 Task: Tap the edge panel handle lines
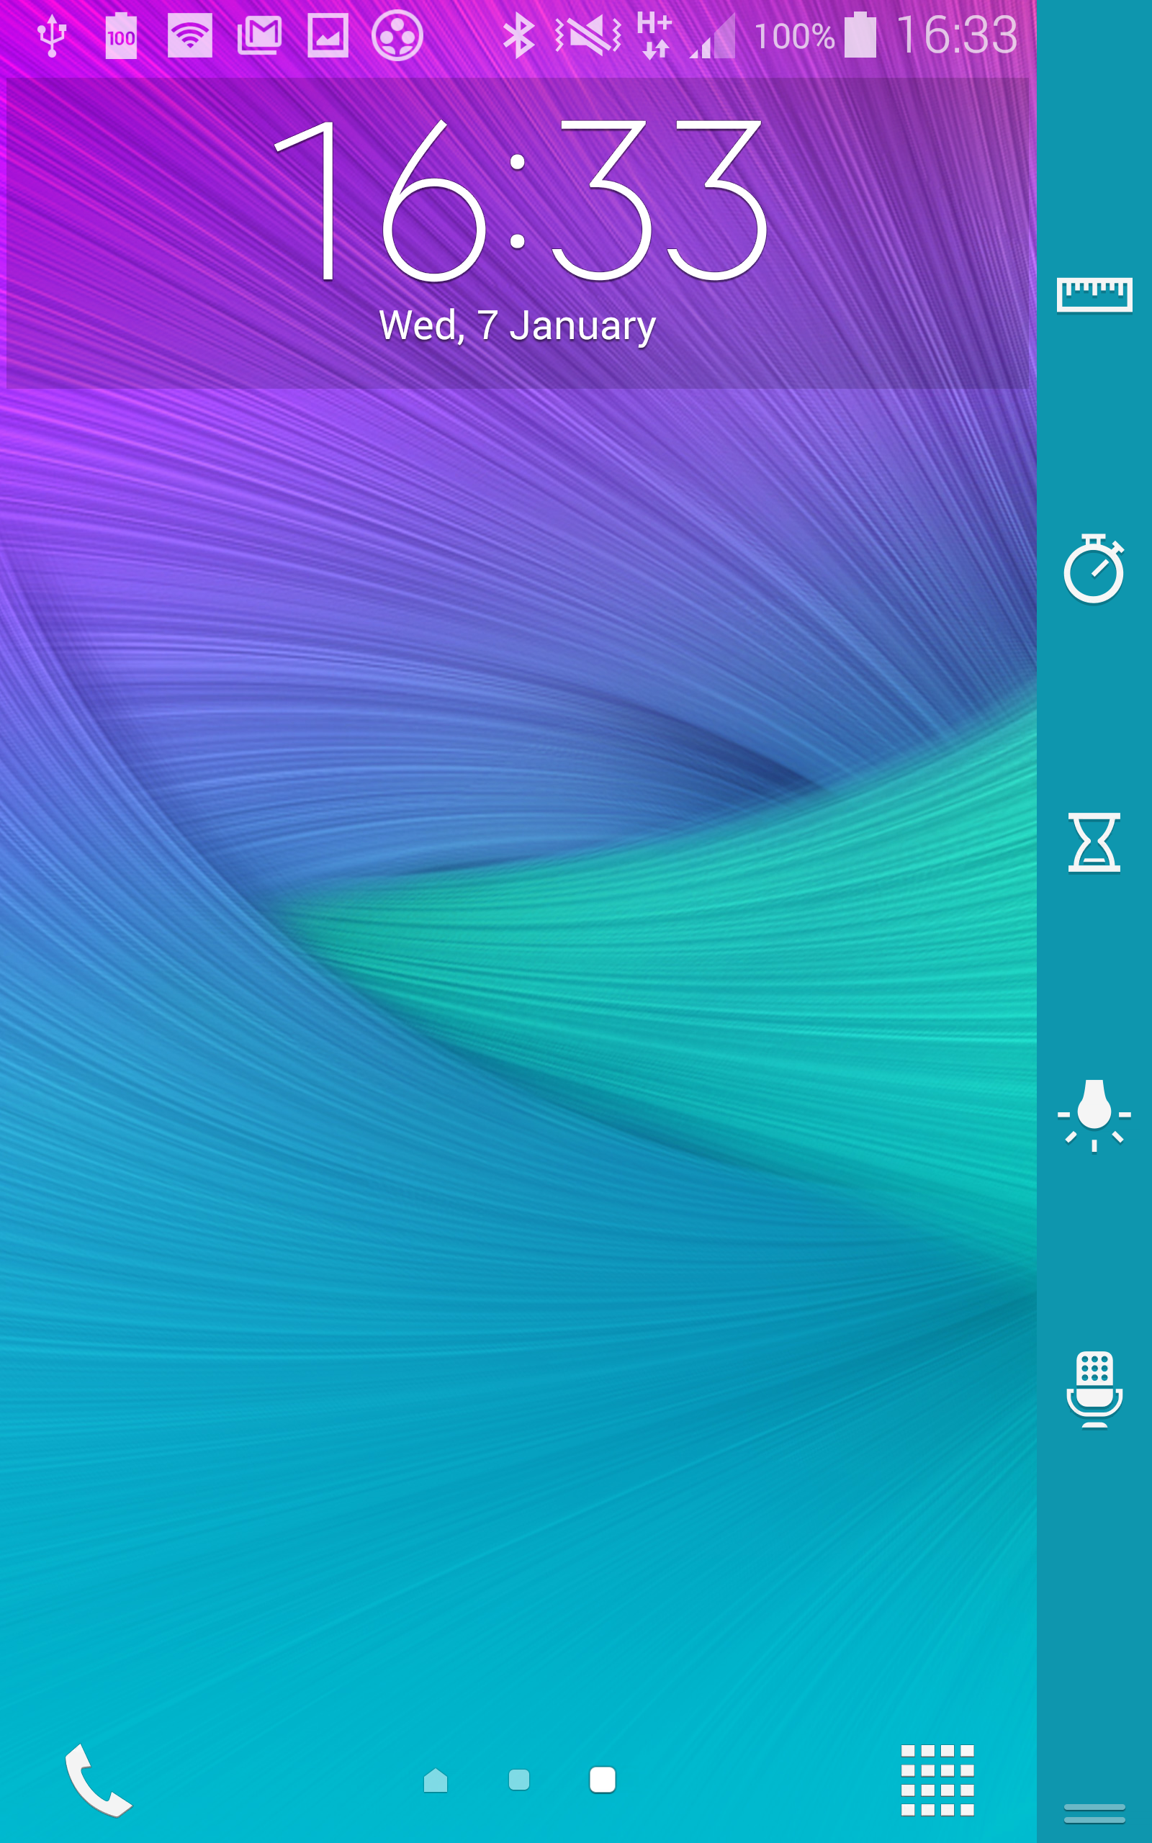(x=1094, y=1814)
